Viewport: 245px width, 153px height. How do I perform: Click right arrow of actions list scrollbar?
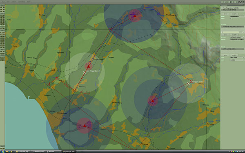pos(243,32)
